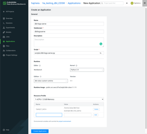This screenshot has height=134, width=147.
Task: Open Jobs in the sidebar
Action: pos(8,37)
